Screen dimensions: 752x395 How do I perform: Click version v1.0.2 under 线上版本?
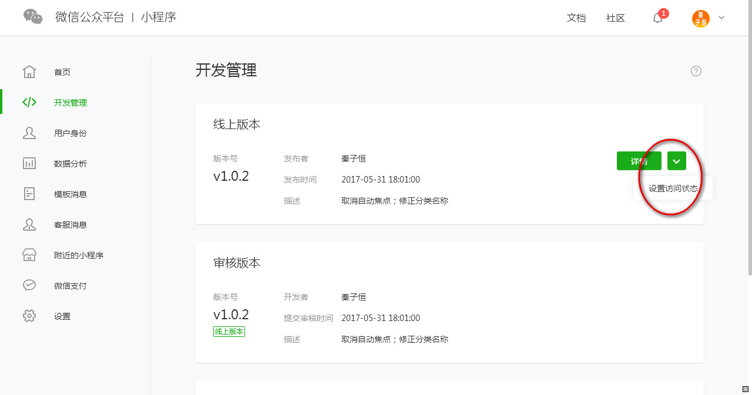pos(231,176)
